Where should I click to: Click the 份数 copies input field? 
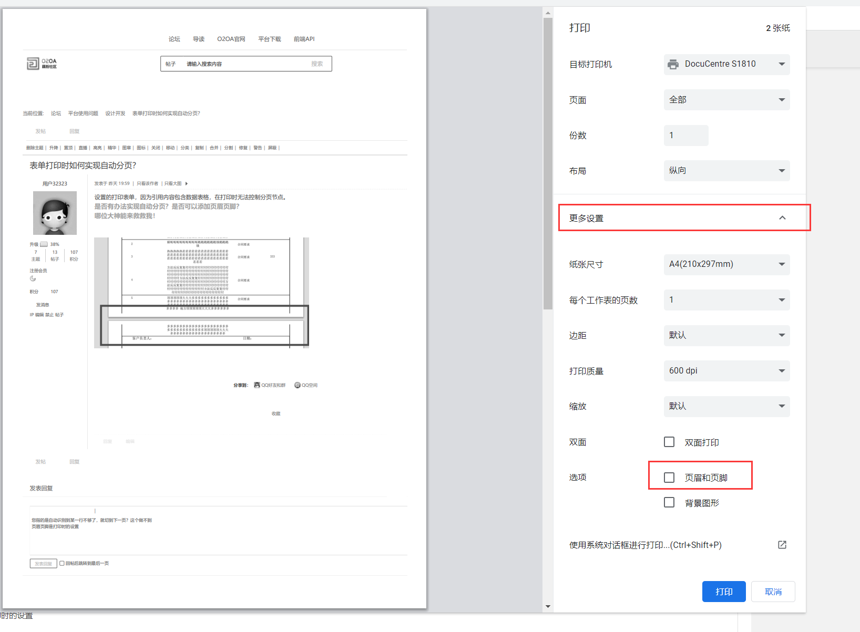click(686, 136)
